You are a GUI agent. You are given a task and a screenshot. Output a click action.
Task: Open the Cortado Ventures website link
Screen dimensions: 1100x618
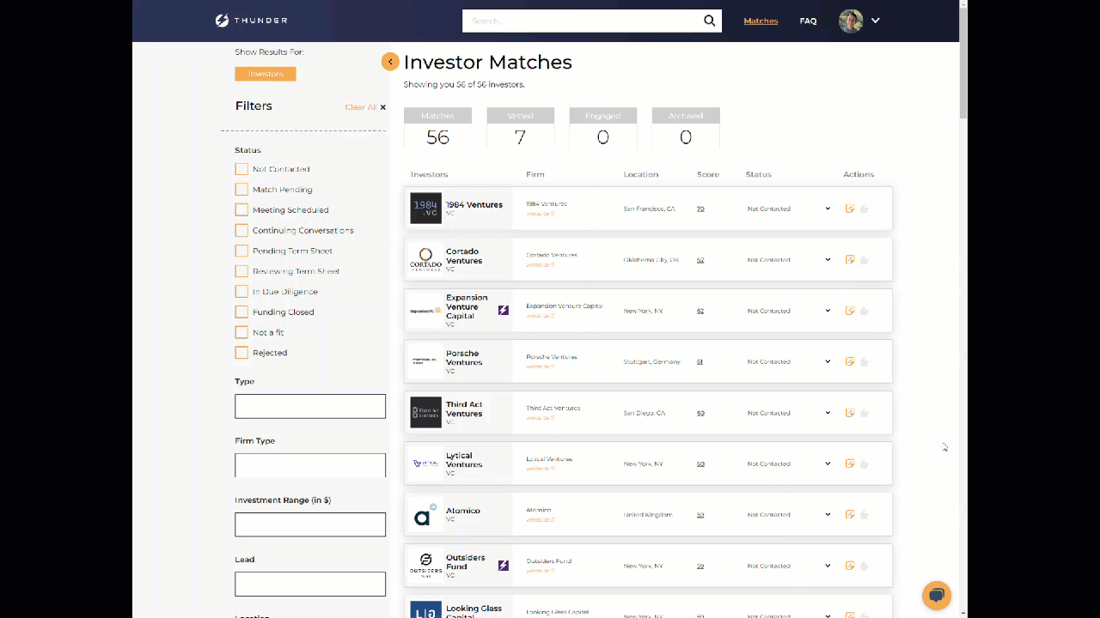[540, 264]
